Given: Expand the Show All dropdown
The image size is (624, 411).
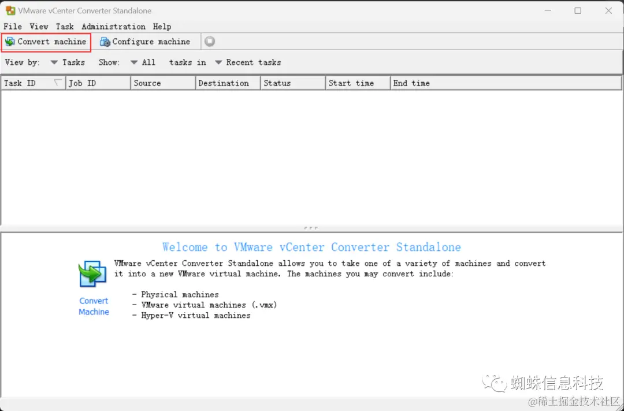Looking at the screenshot, I should click(143, 62).
